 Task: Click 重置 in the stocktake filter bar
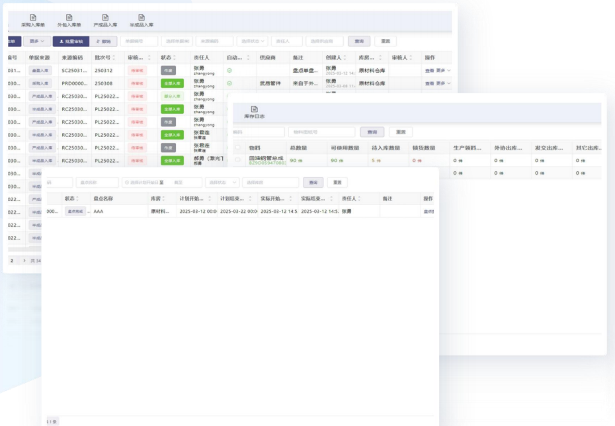pyautogui.click(x=337, y=183)
